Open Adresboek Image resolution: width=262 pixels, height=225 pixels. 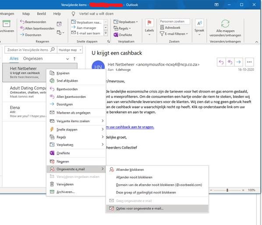[170, 28]
